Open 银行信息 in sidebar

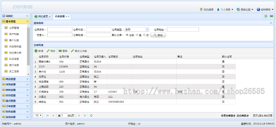(14, 65)
